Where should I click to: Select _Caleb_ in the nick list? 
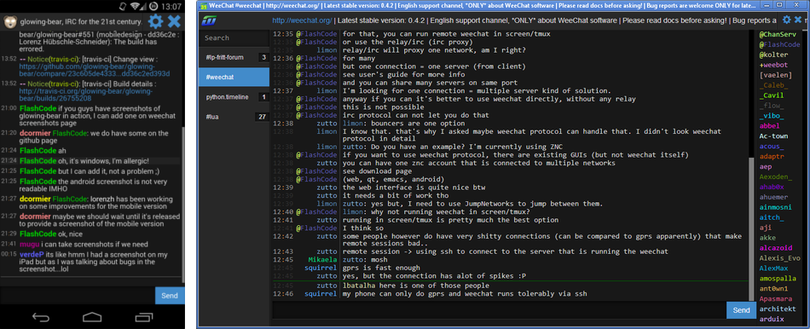774,85
